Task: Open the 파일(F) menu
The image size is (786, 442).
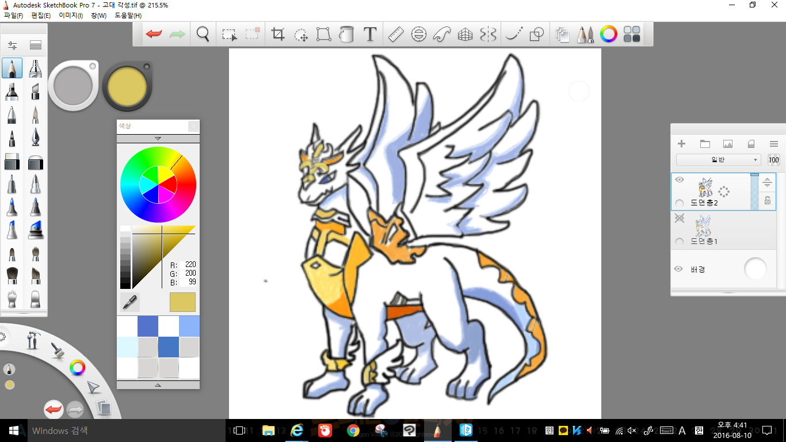Action: [x=13, y=16]
